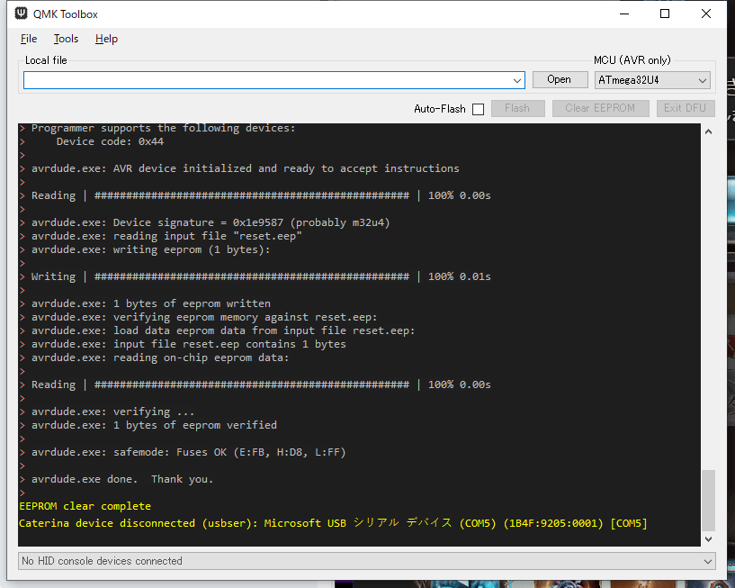Click the 'Programmer supports the following devices' line
Viewport: 735px width, 588px height.
point(163,128)
